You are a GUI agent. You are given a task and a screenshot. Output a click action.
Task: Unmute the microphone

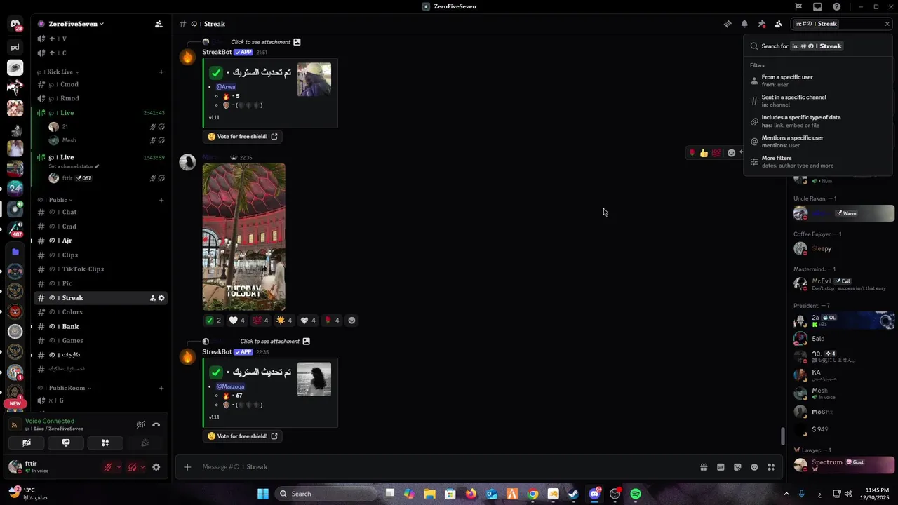tap(108, 467)
